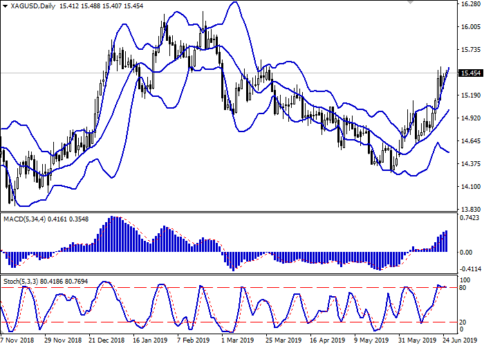Click the 16 Apr 2019 date label
Image resolution: width=484 pixels, height=346 pixels.
point(324,340)
